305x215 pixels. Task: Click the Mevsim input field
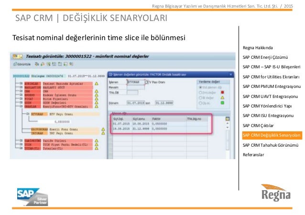coord(136,87)
